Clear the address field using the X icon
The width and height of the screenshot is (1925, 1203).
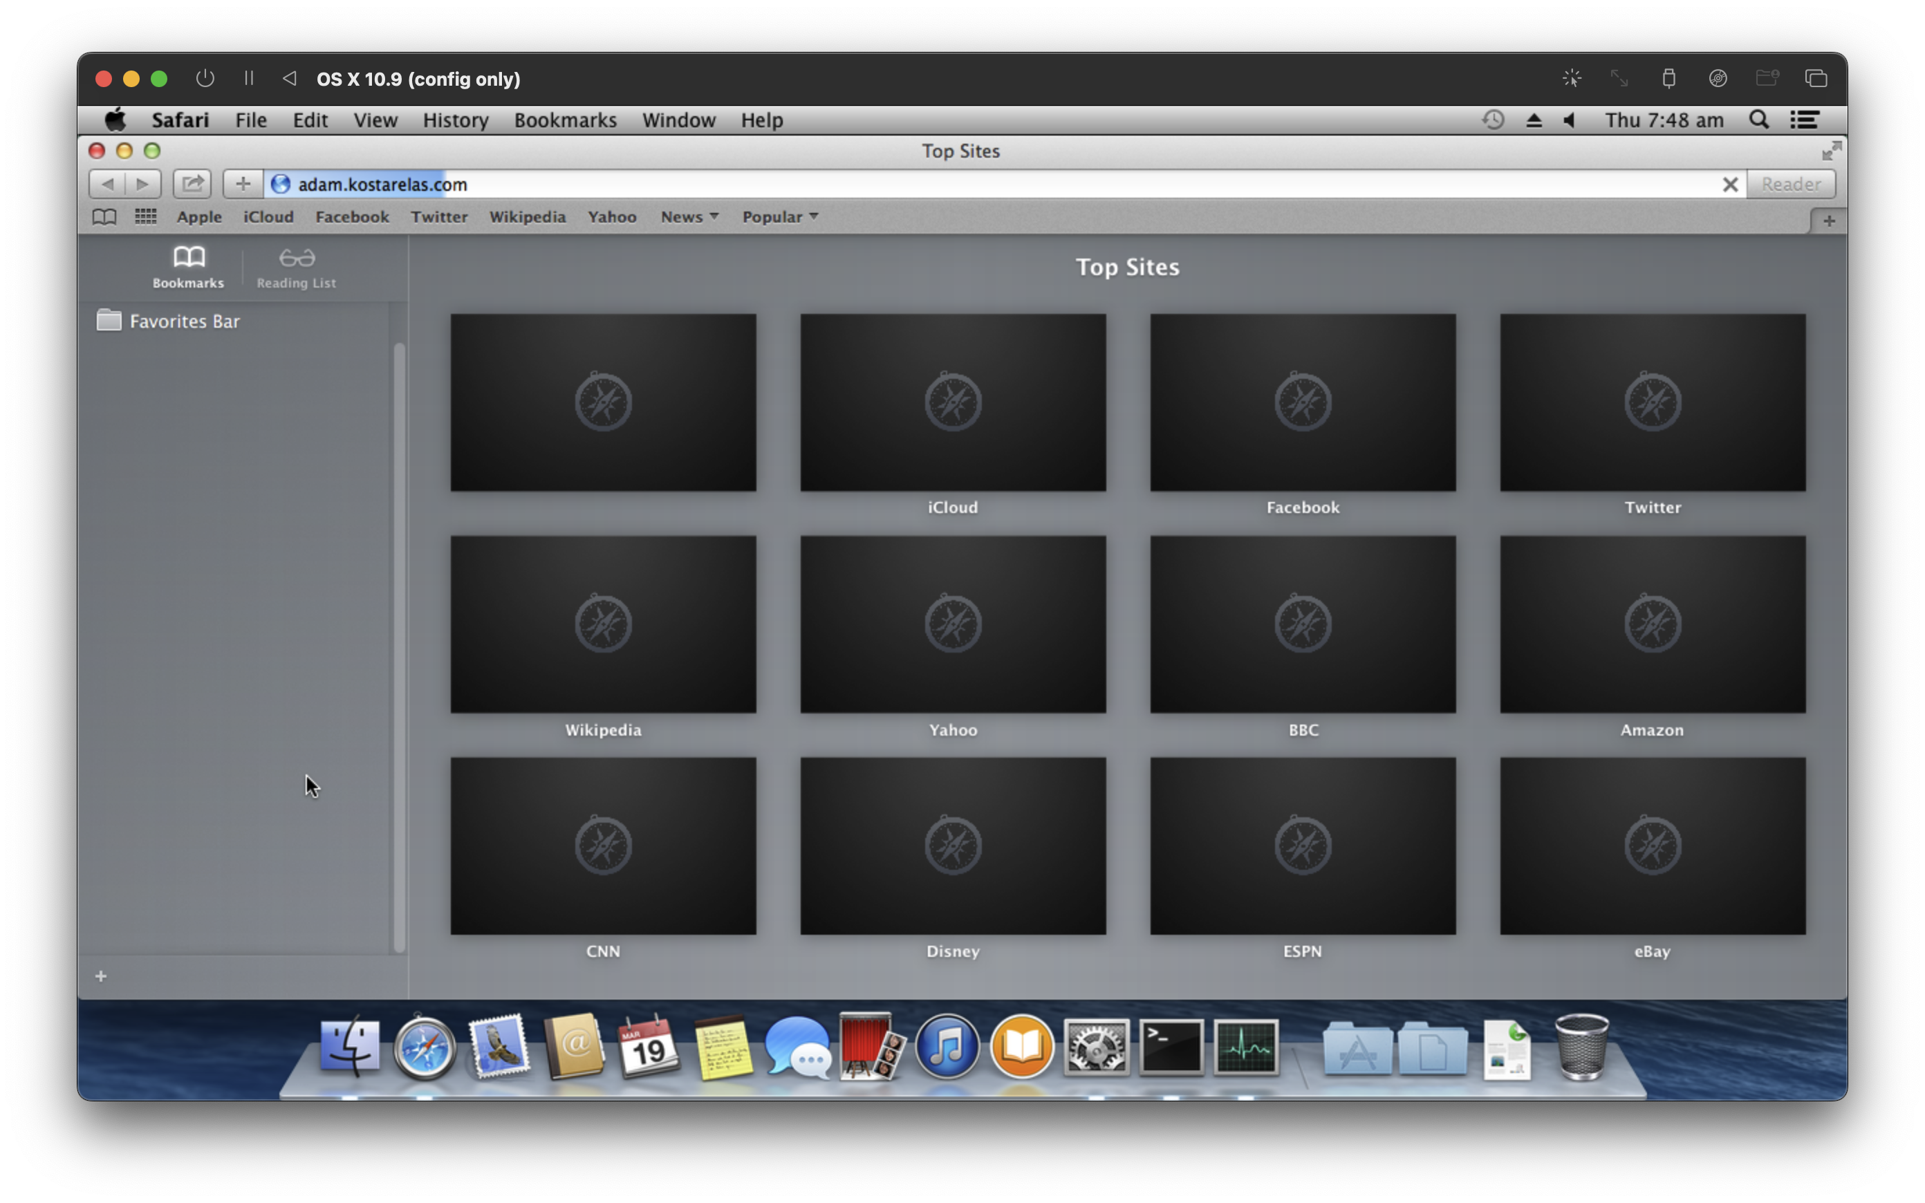[x=1730, y=184]
